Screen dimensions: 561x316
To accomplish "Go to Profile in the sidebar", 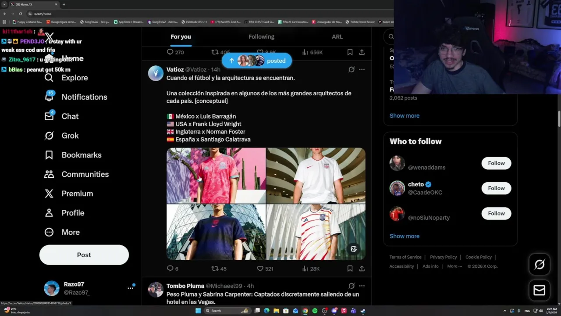I will [64, 213].
